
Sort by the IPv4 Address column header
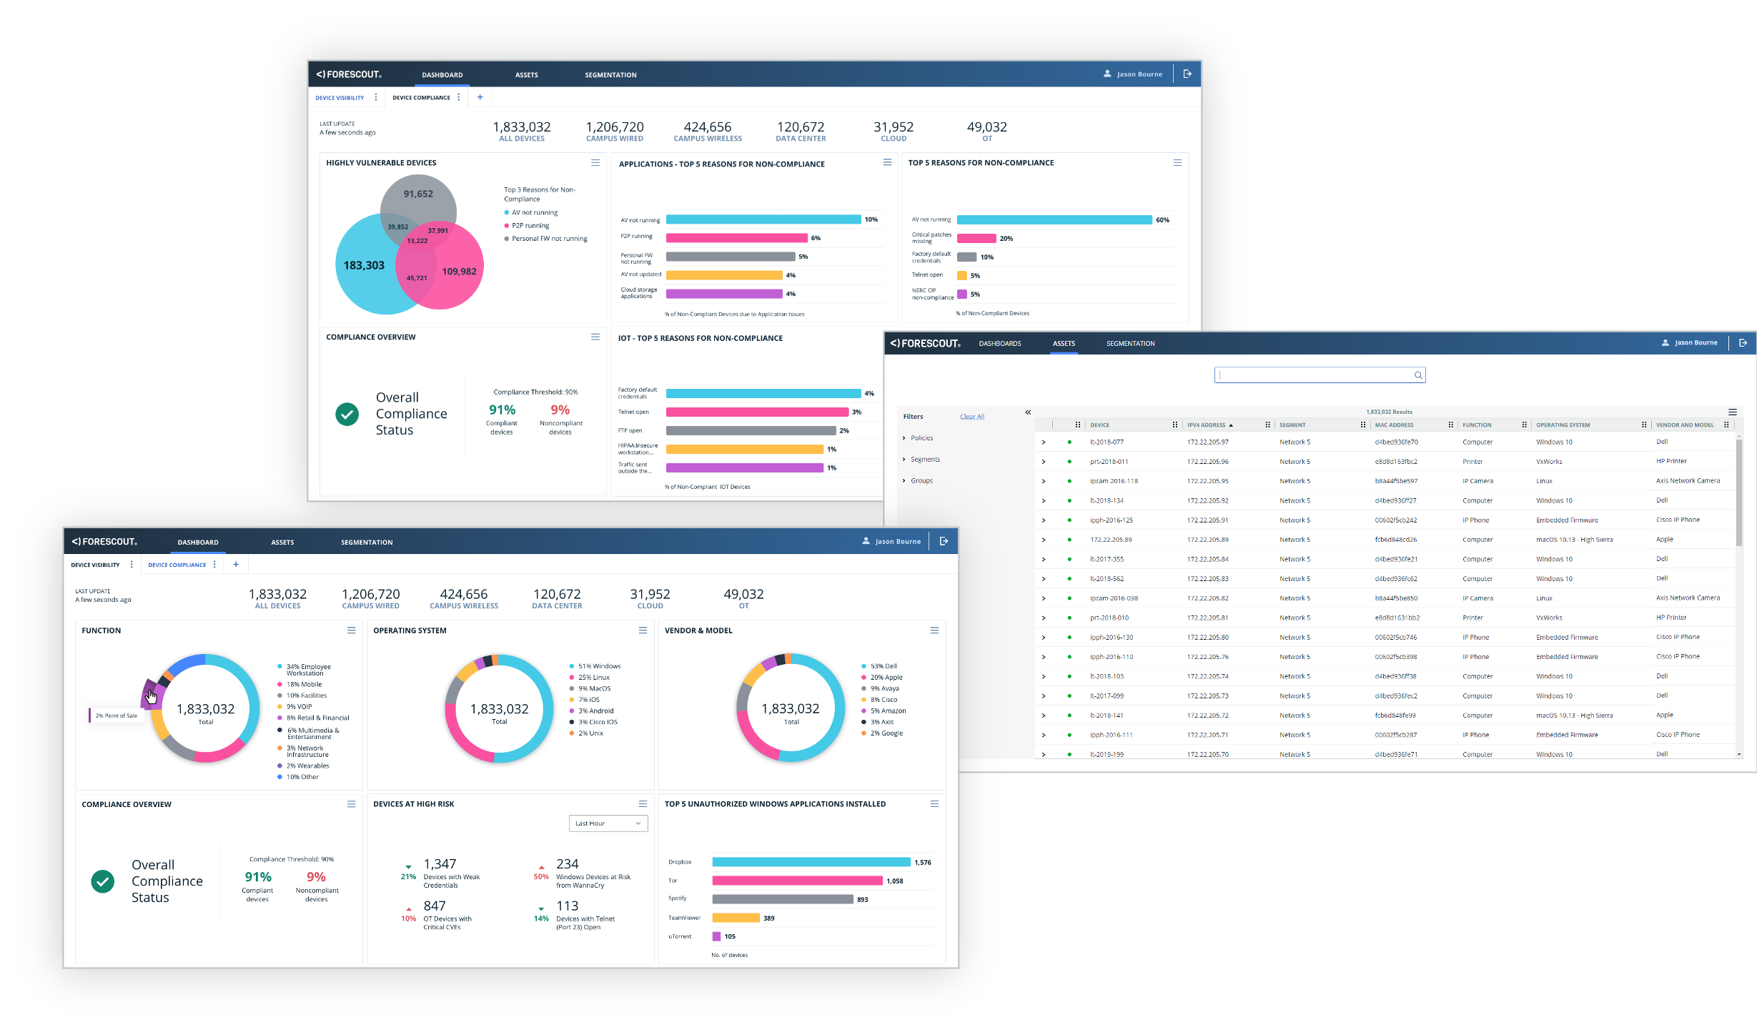(1207, 425)
